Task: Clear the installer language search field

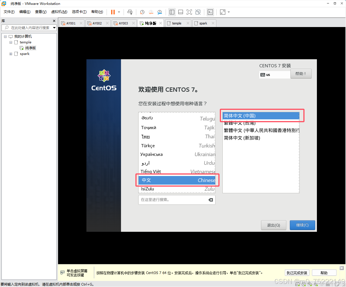Action: (x=211, y=200)
